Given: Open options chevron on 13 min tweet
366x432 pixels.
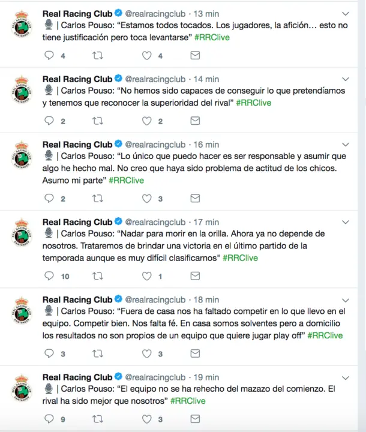Looking at the screenshot, I should click(346, 14).
